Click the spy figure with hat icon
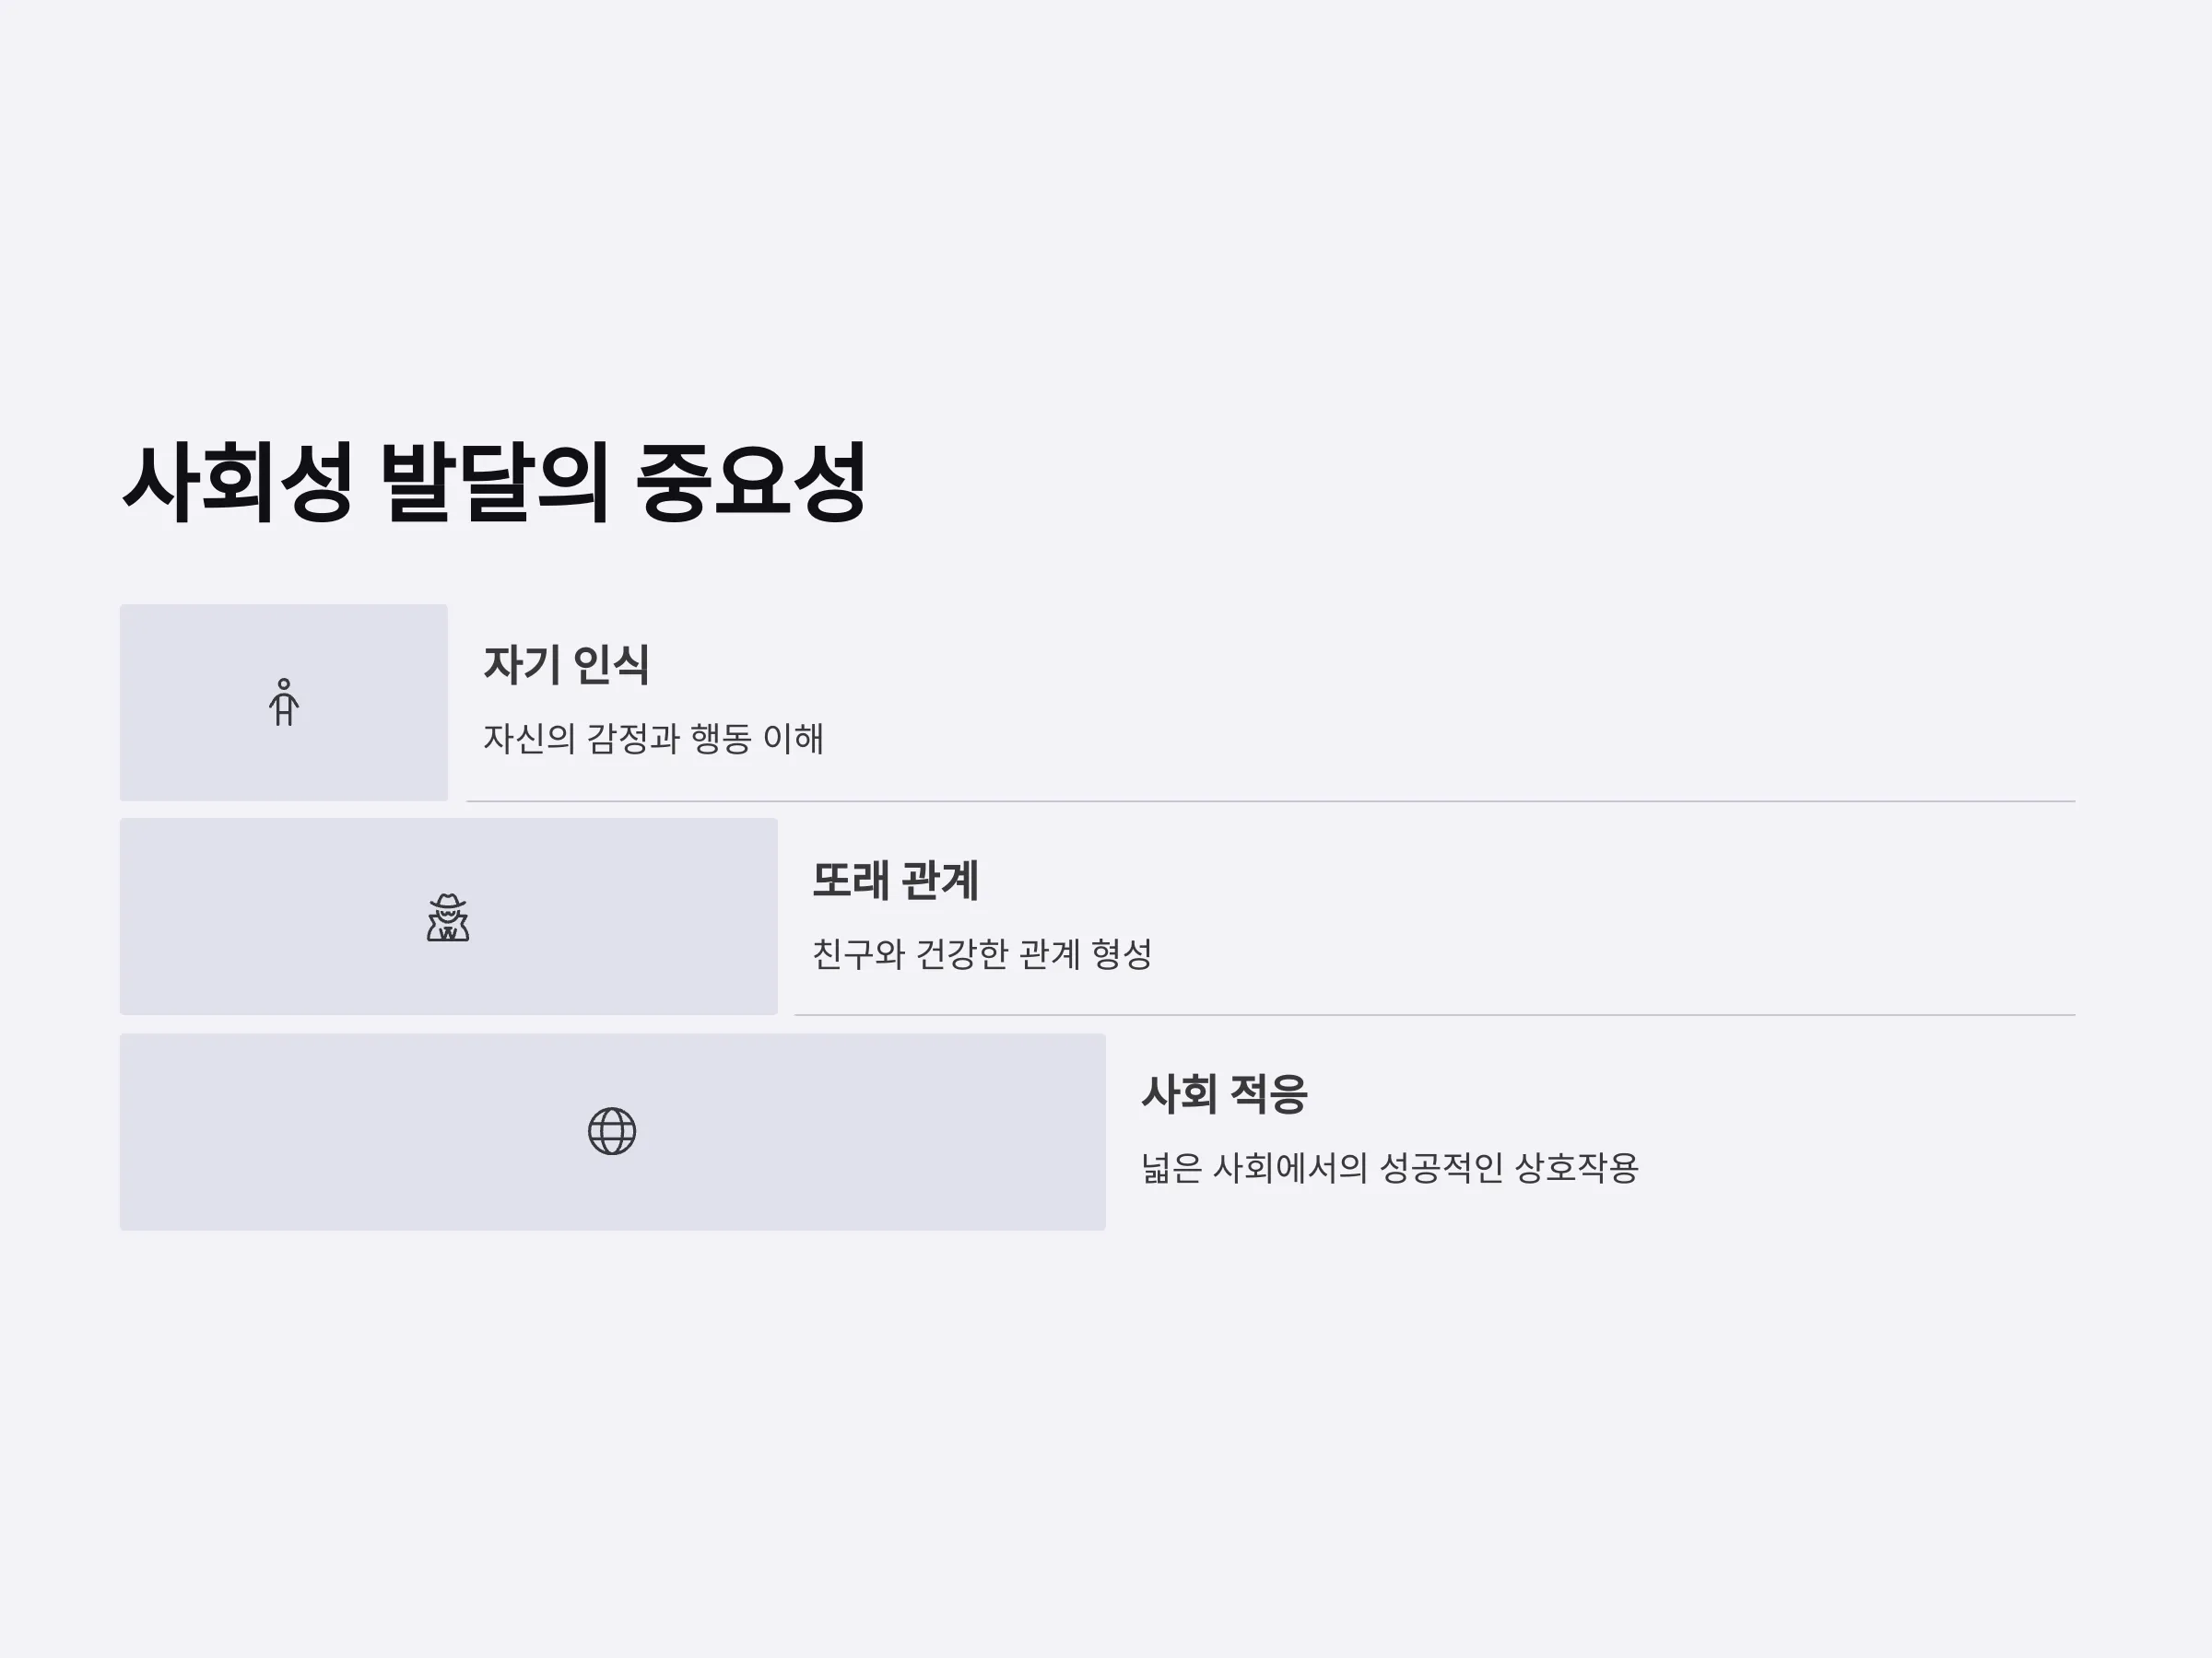 click(x=448, y=917)
